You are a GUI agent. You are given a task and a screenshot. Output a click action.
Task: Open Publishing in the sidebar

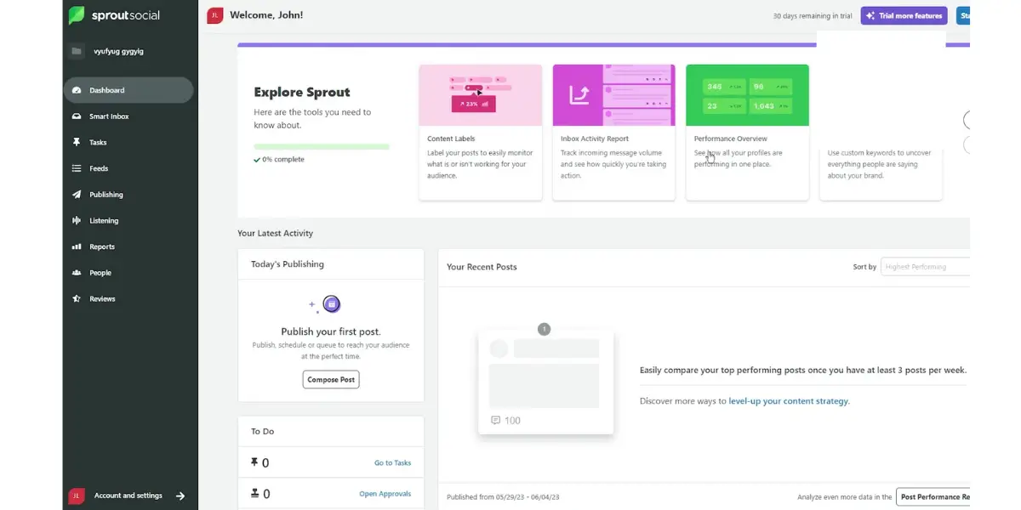tap(128, 195)
